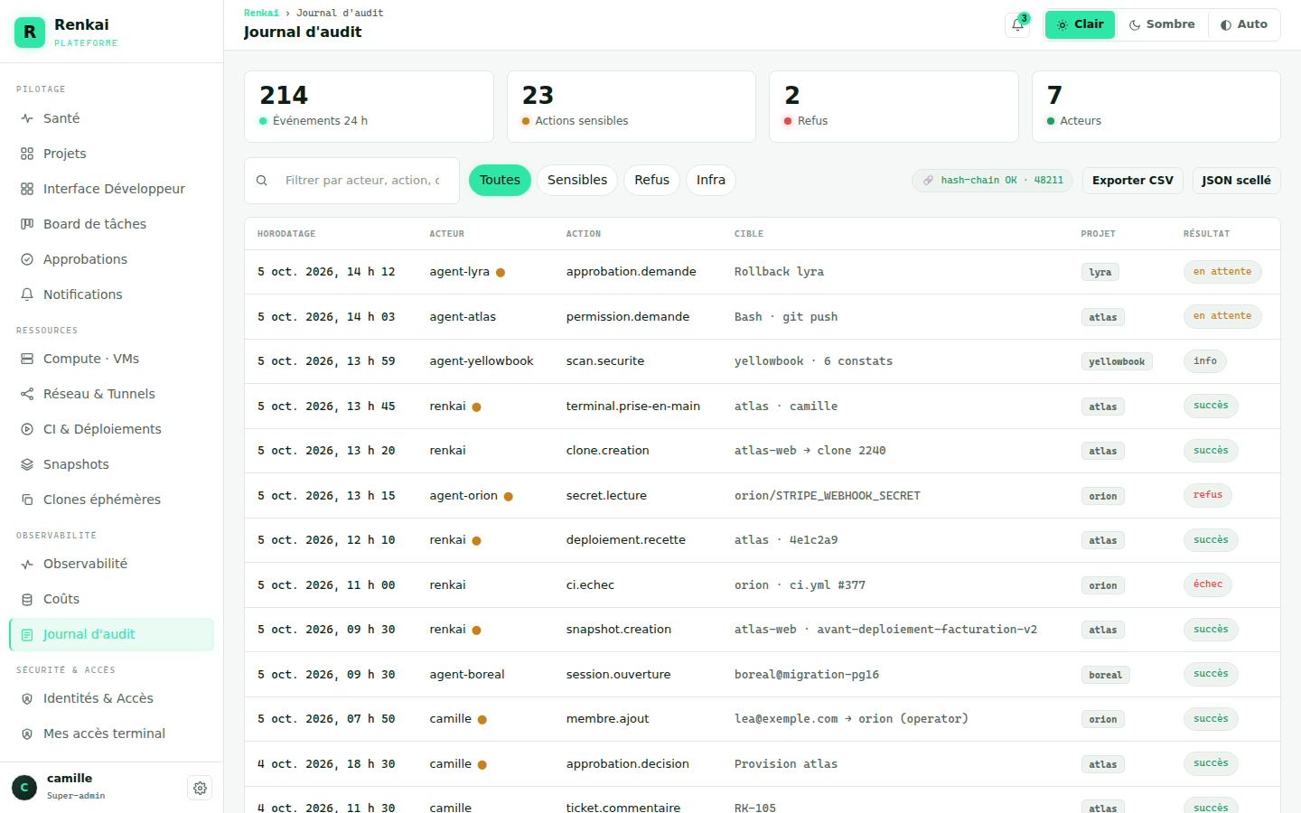1301x813 pixels.
Task: Select the Journal d'audit sidebar item
Action: [112, 634]
